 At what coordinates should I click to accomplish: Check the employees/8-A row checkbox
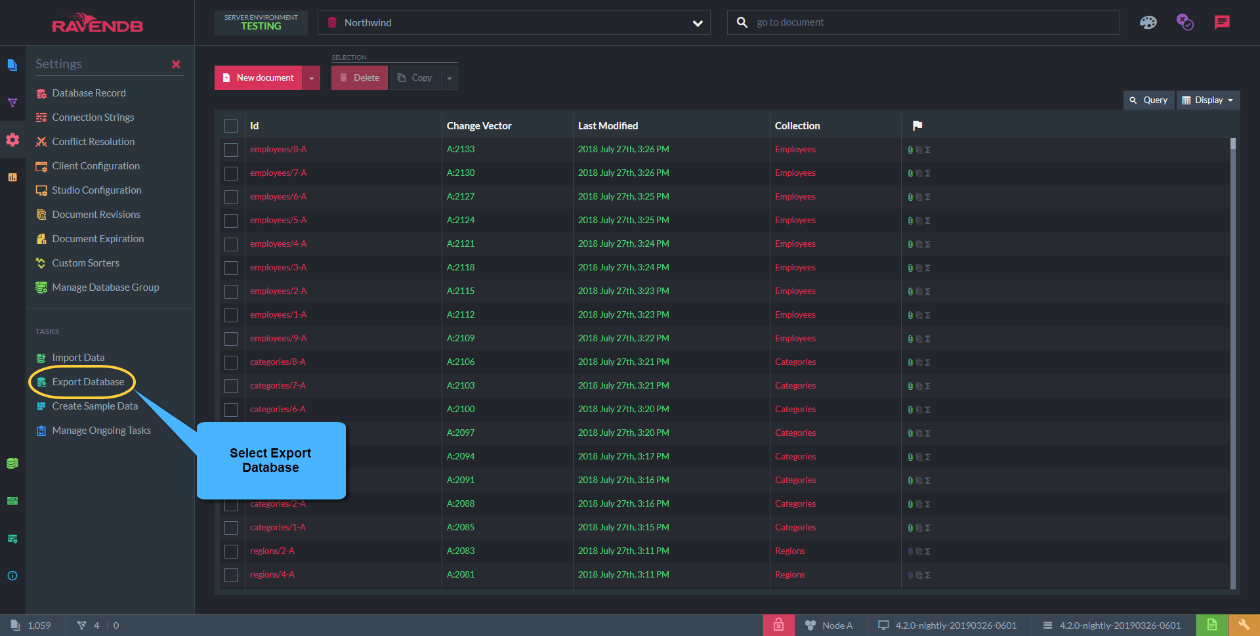pos(231,150)
